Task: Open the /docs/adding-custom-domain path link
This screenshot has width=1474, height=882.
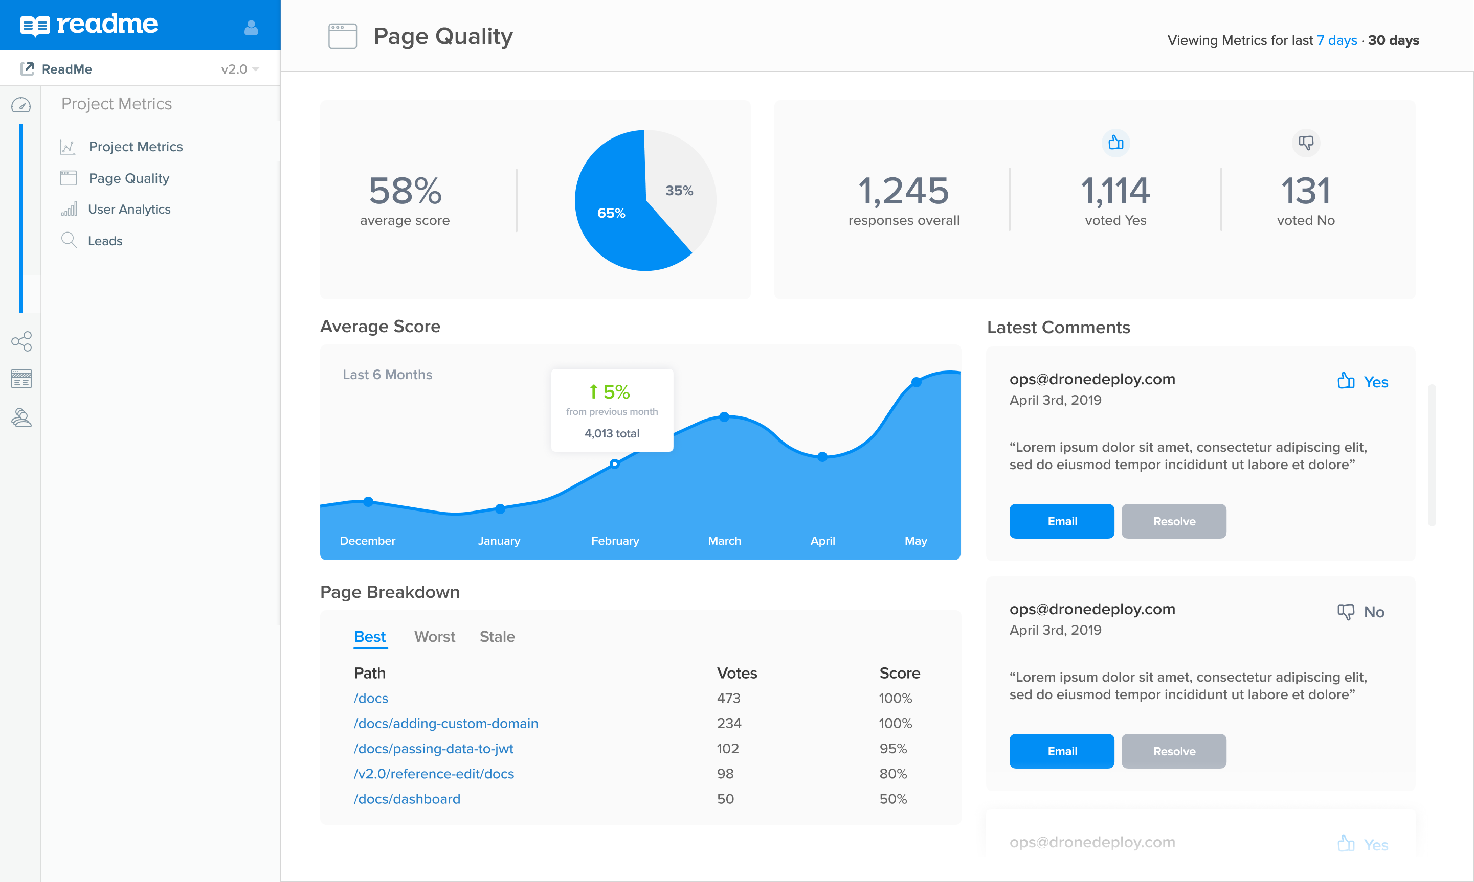Action: [x=445, y=723]
